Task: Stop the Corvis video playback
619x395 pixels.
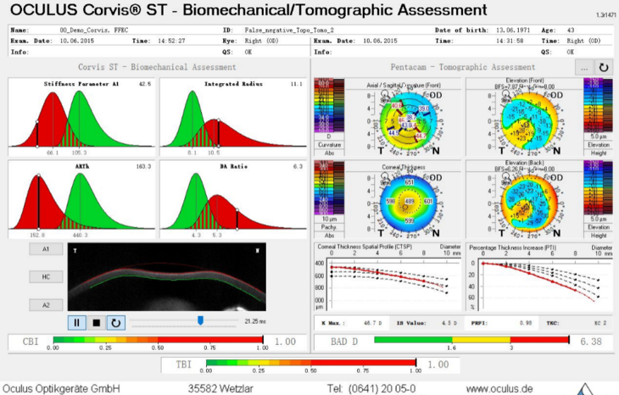Action: pyautogui.click(x=96, y=322)
